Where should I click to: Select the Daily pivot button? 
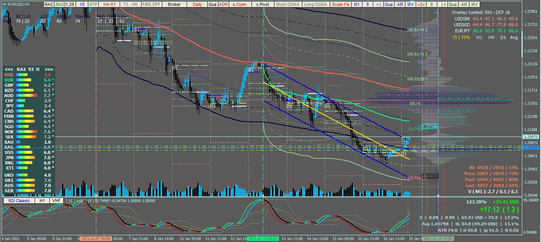tap(197, 4)
